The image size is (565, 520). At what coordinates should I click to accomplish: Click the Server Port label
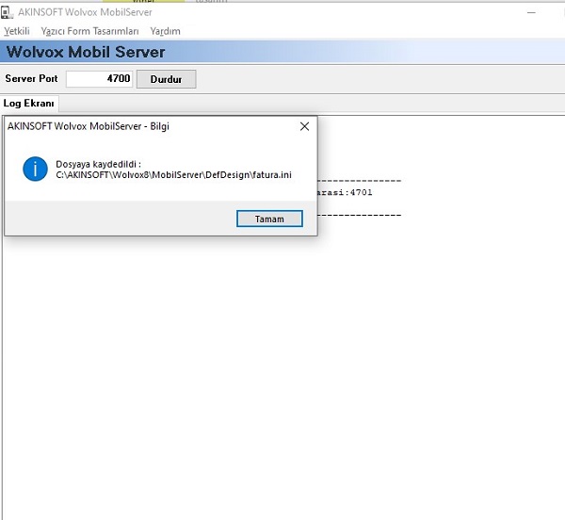(x=31, y=78)
